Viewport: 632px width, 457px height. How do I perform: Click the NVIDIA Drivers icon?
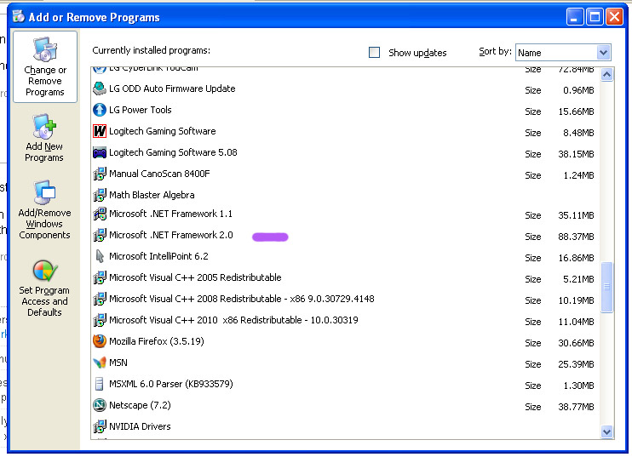coord(99,426)
